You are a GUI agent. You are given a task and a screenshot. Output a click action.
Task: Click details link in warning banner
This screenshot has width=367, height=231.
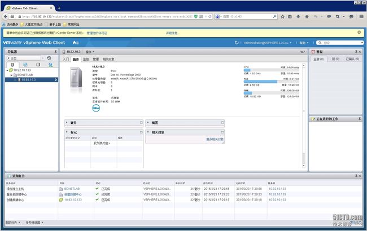tap(172, 33)
